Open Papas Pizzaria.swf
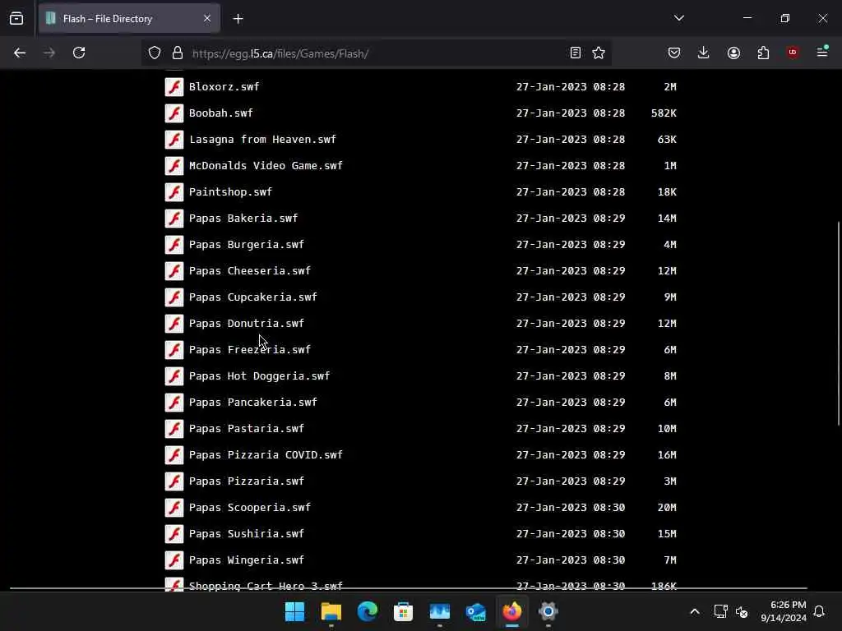The height and width of the screenshot is (631, 842). (x=247, y=481)
